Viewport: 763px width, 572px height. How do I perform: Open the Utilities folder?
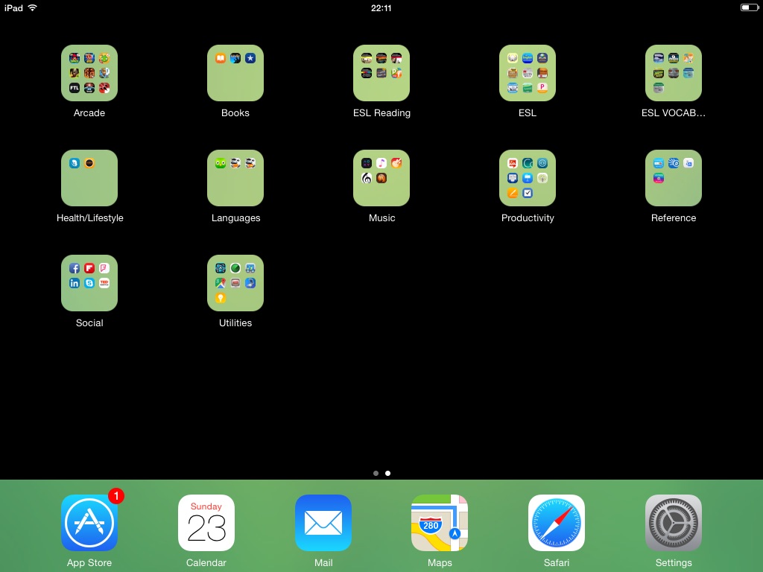coord(235,283)
